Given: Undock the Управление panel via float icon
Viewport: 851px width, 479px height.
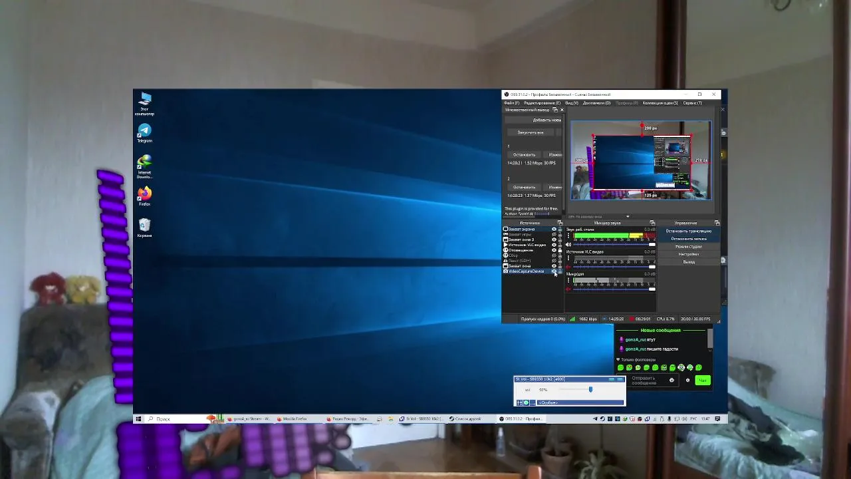Looking at the screenshot, I should point(717,223).
